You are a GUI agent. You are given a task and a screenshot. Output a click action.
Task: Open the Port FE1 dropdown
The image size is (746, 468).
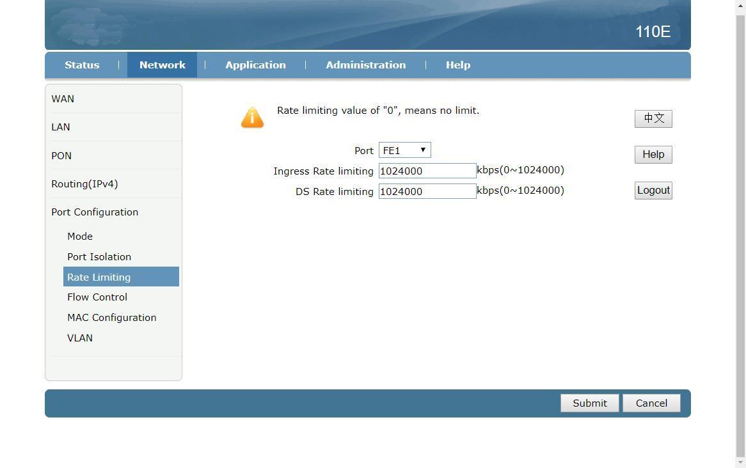pos(404,150)
